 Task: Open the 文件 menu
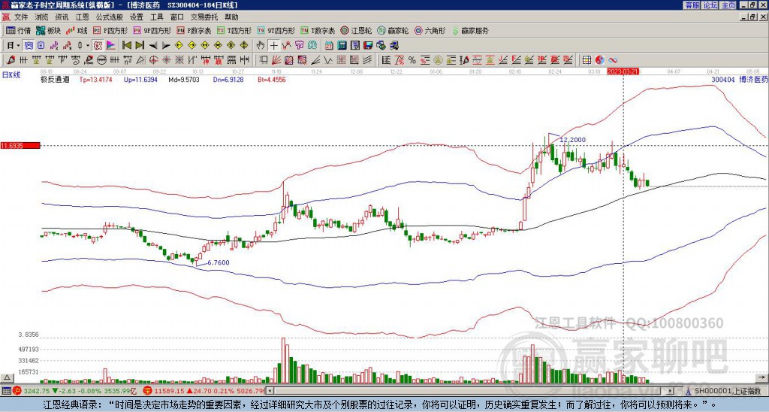21,17
